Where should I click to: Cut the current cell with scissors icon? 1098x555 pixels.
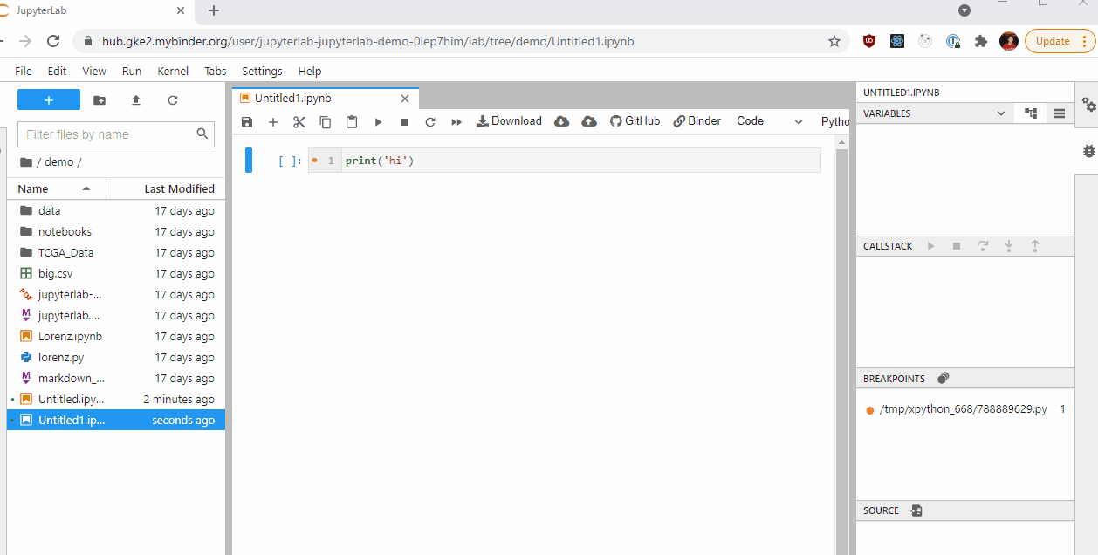tap(299, 121)
